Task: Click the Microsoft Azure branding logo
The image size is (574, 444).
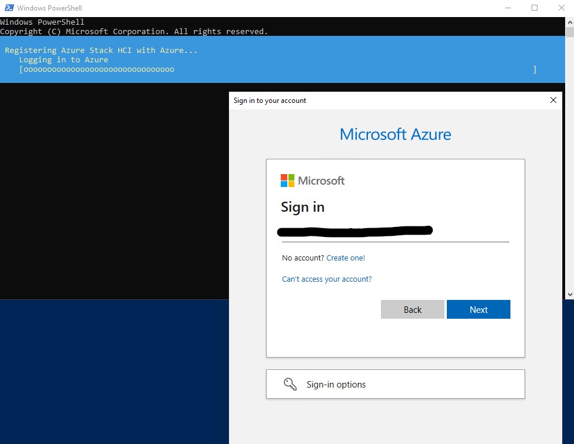Action: tap(395, 134)
